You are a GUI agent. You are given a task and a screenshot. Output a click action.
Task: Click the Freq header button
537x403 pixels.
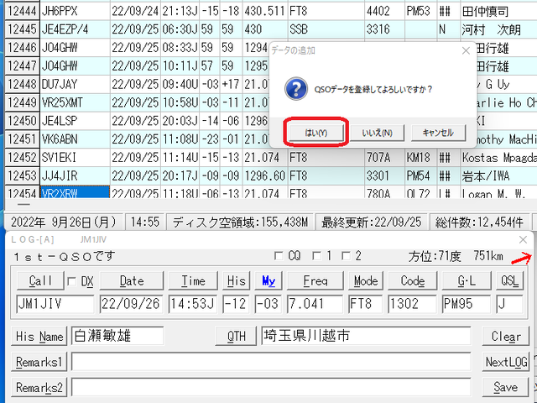315,281
